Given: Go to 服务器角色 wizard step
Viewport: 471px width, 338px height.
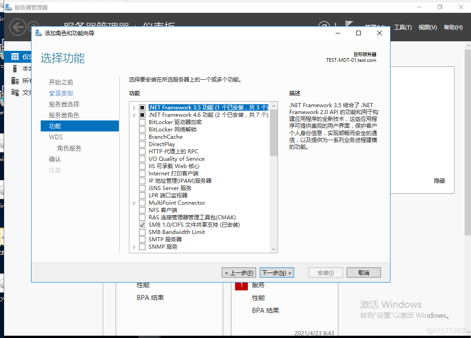Looking at the screenshot, I should tap(64, 115).
